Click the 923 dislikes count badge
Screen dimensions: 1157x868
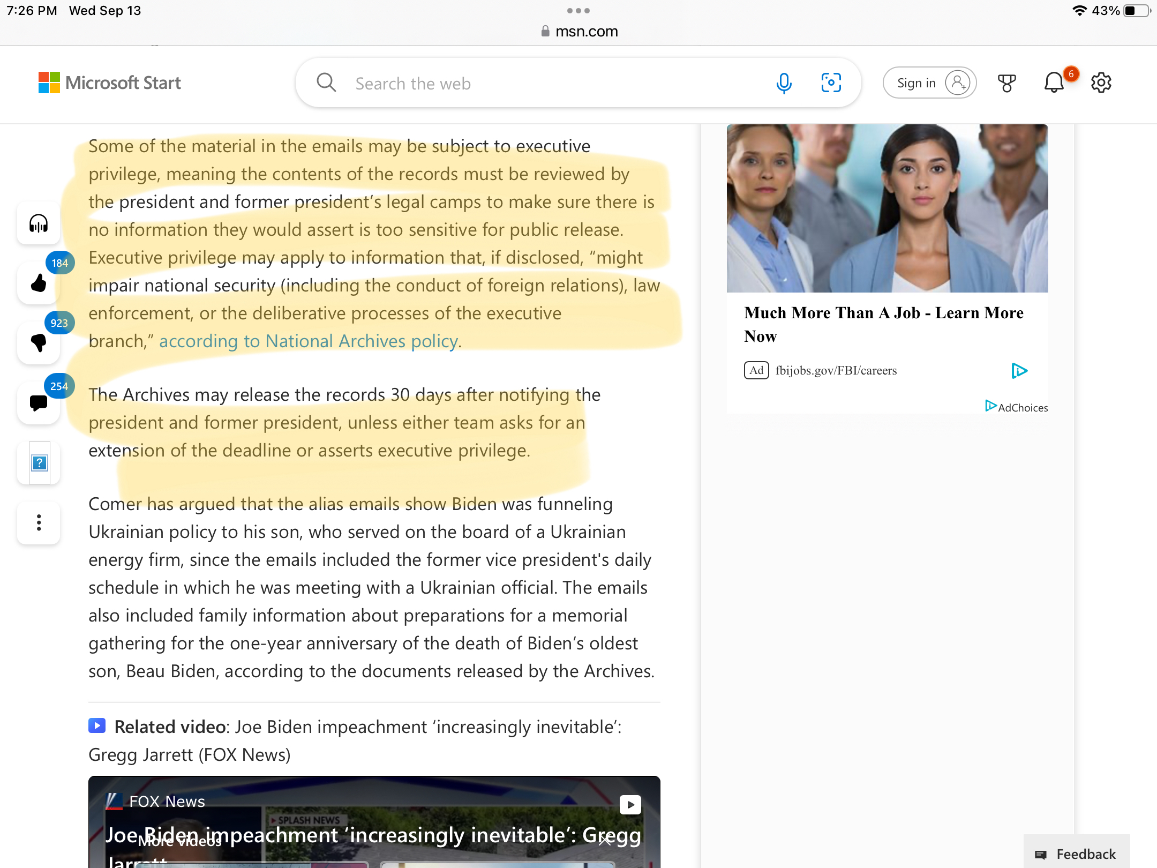click(x=59, y=323)
